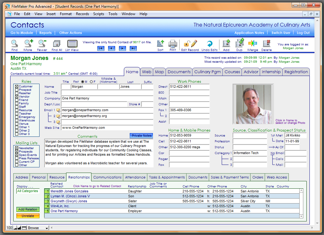Click the Dup record icon
The image size is (324, 235).
240,43
